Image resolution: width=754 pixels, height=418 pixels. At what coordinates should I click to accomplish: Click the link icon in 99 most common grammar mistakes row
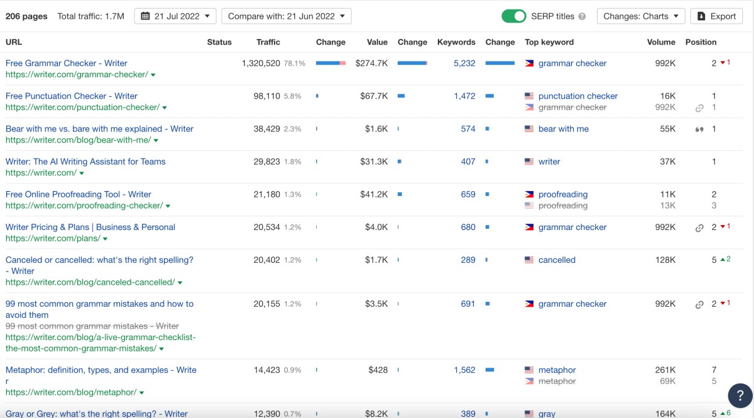pos(699,304)
